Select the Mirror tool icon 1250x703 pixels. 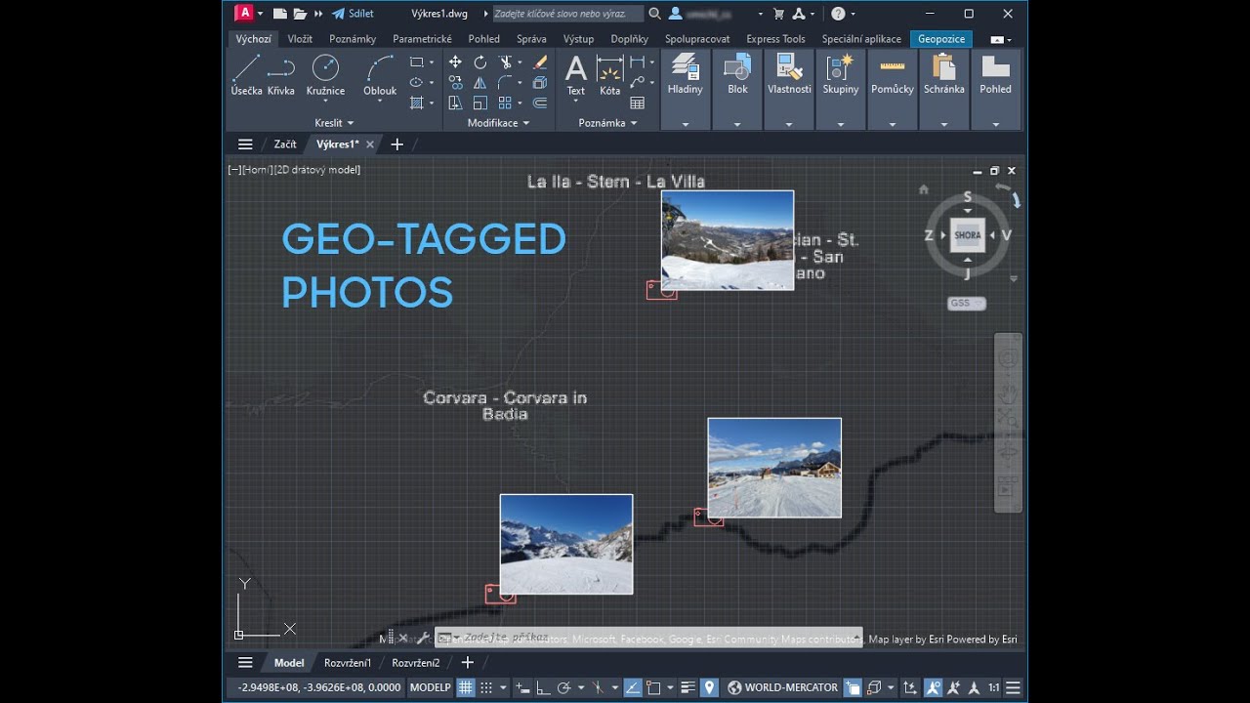coord(480,82)
